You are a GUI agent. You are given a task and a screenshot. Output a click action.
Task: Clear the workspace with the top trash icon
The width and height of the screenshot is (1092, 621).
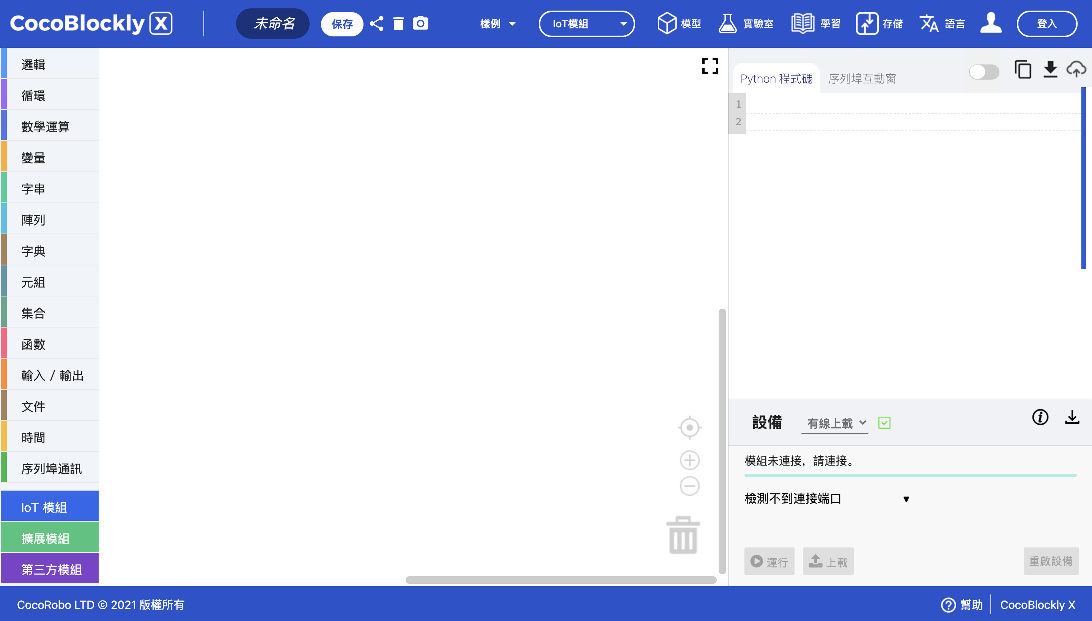(398, 24)
